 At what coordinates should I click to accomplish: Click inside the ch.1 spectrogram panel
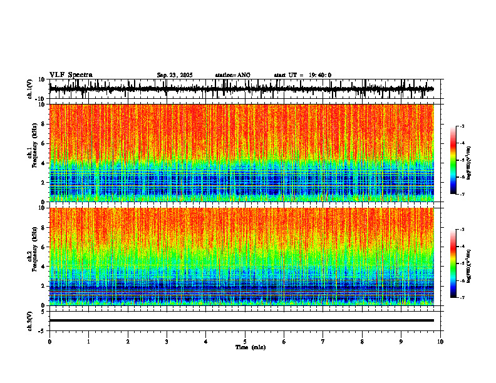point(241,153)
